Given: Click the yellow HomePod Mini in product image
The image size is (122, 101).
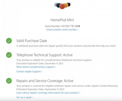Looking at the screenshot, I should [66, 5].
